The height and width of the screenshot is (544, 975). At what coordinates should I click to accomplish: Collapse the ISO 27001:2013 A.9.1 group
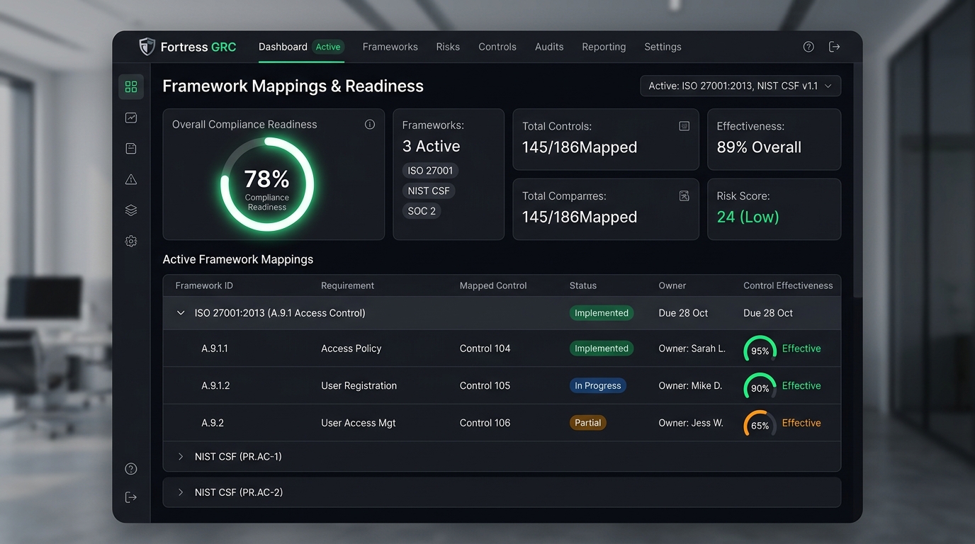[181, 313]
